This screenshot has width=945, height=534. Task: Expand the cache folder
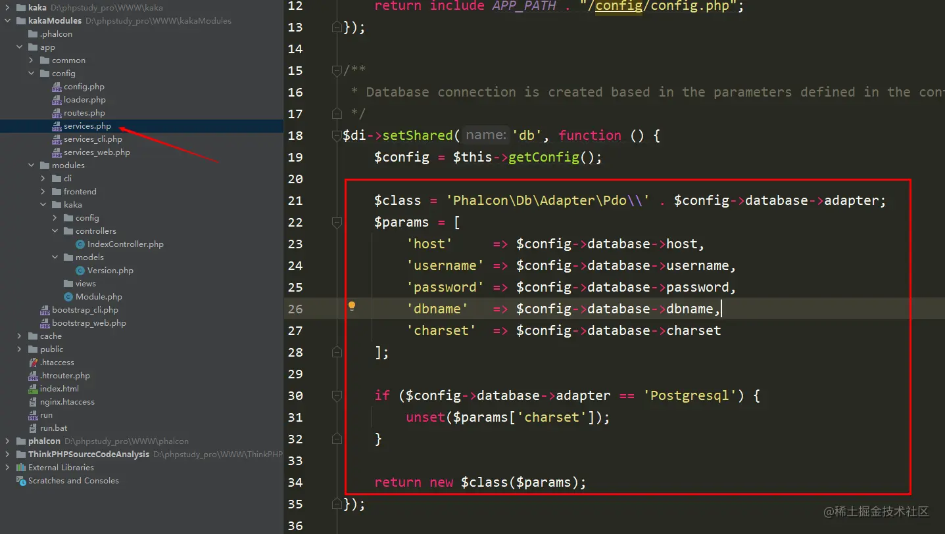[19, 336]
